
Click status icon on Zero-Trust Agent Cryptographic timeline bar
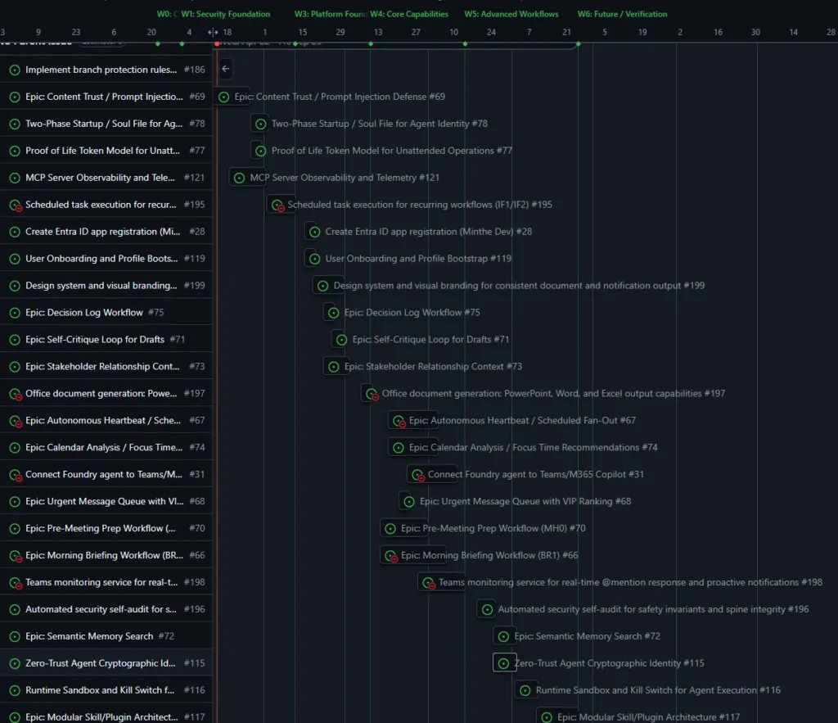tap(503, 664)
